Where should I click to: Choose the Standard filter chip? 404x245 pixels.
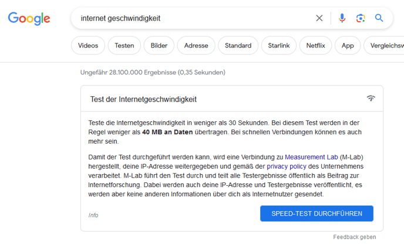pos(238,46)
